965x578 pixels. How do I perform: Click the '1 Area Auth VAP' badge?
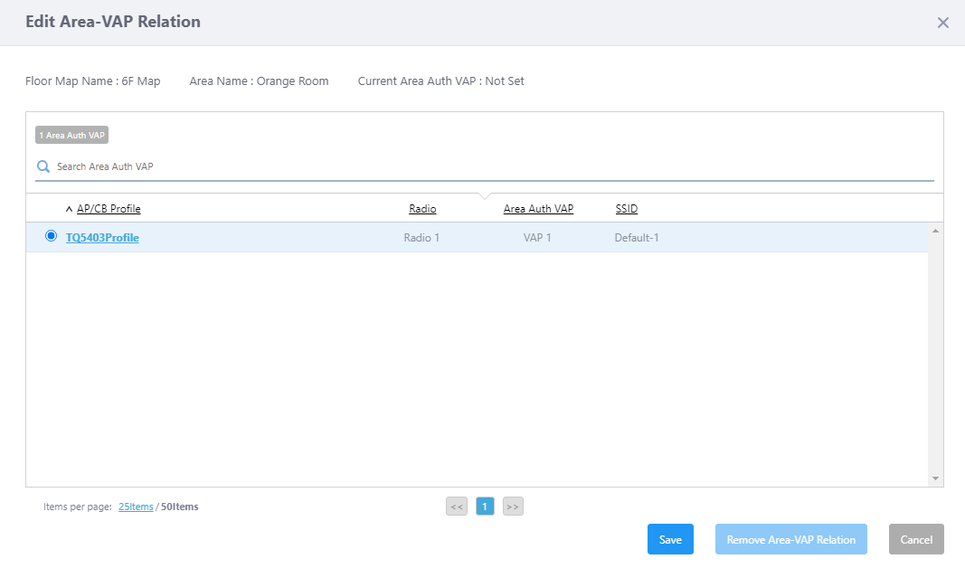[72, 136]
